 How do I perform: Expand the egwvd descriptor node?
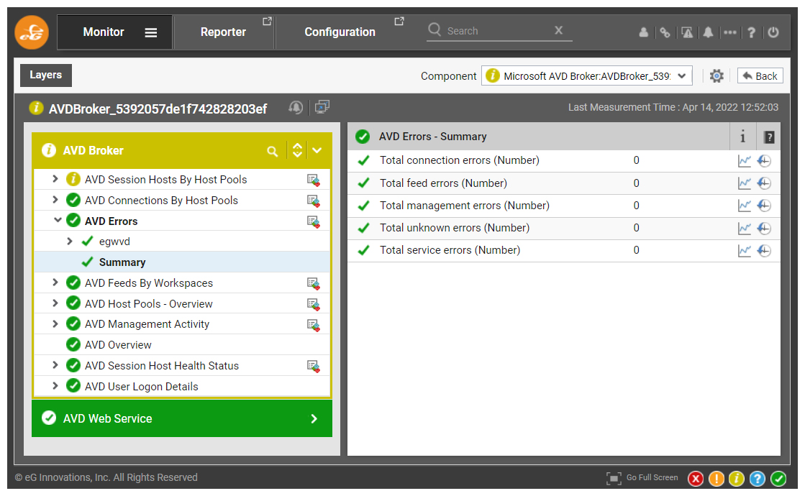point(69,241)
